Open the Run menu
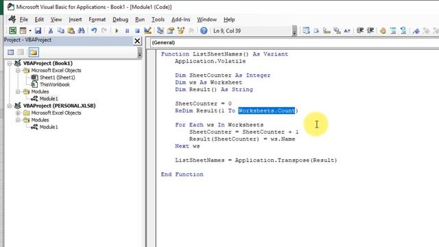439x247 pixels. (140, 19)
